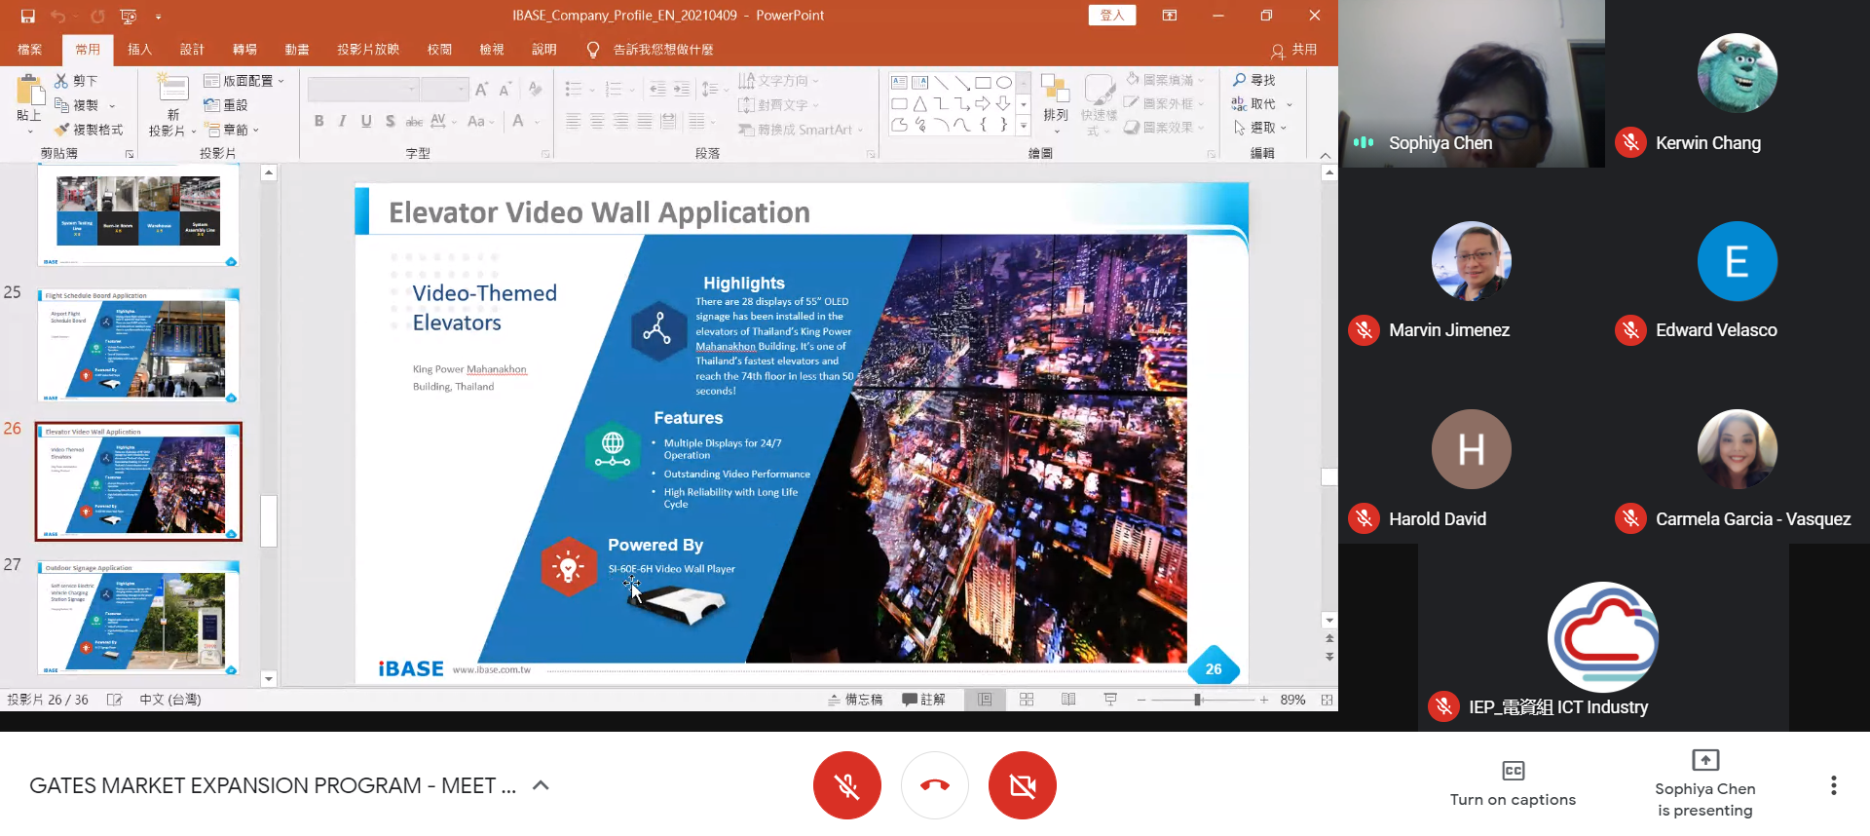1870x836 pixels.
Task: Toggle underline formatting
Action: (x=366, y=121)
